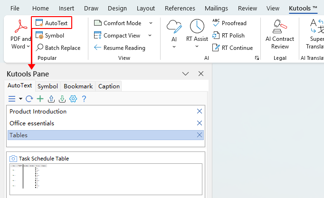
Task: Select AutoText tab in Kutools Pane
Action: [x=20, y=85]
